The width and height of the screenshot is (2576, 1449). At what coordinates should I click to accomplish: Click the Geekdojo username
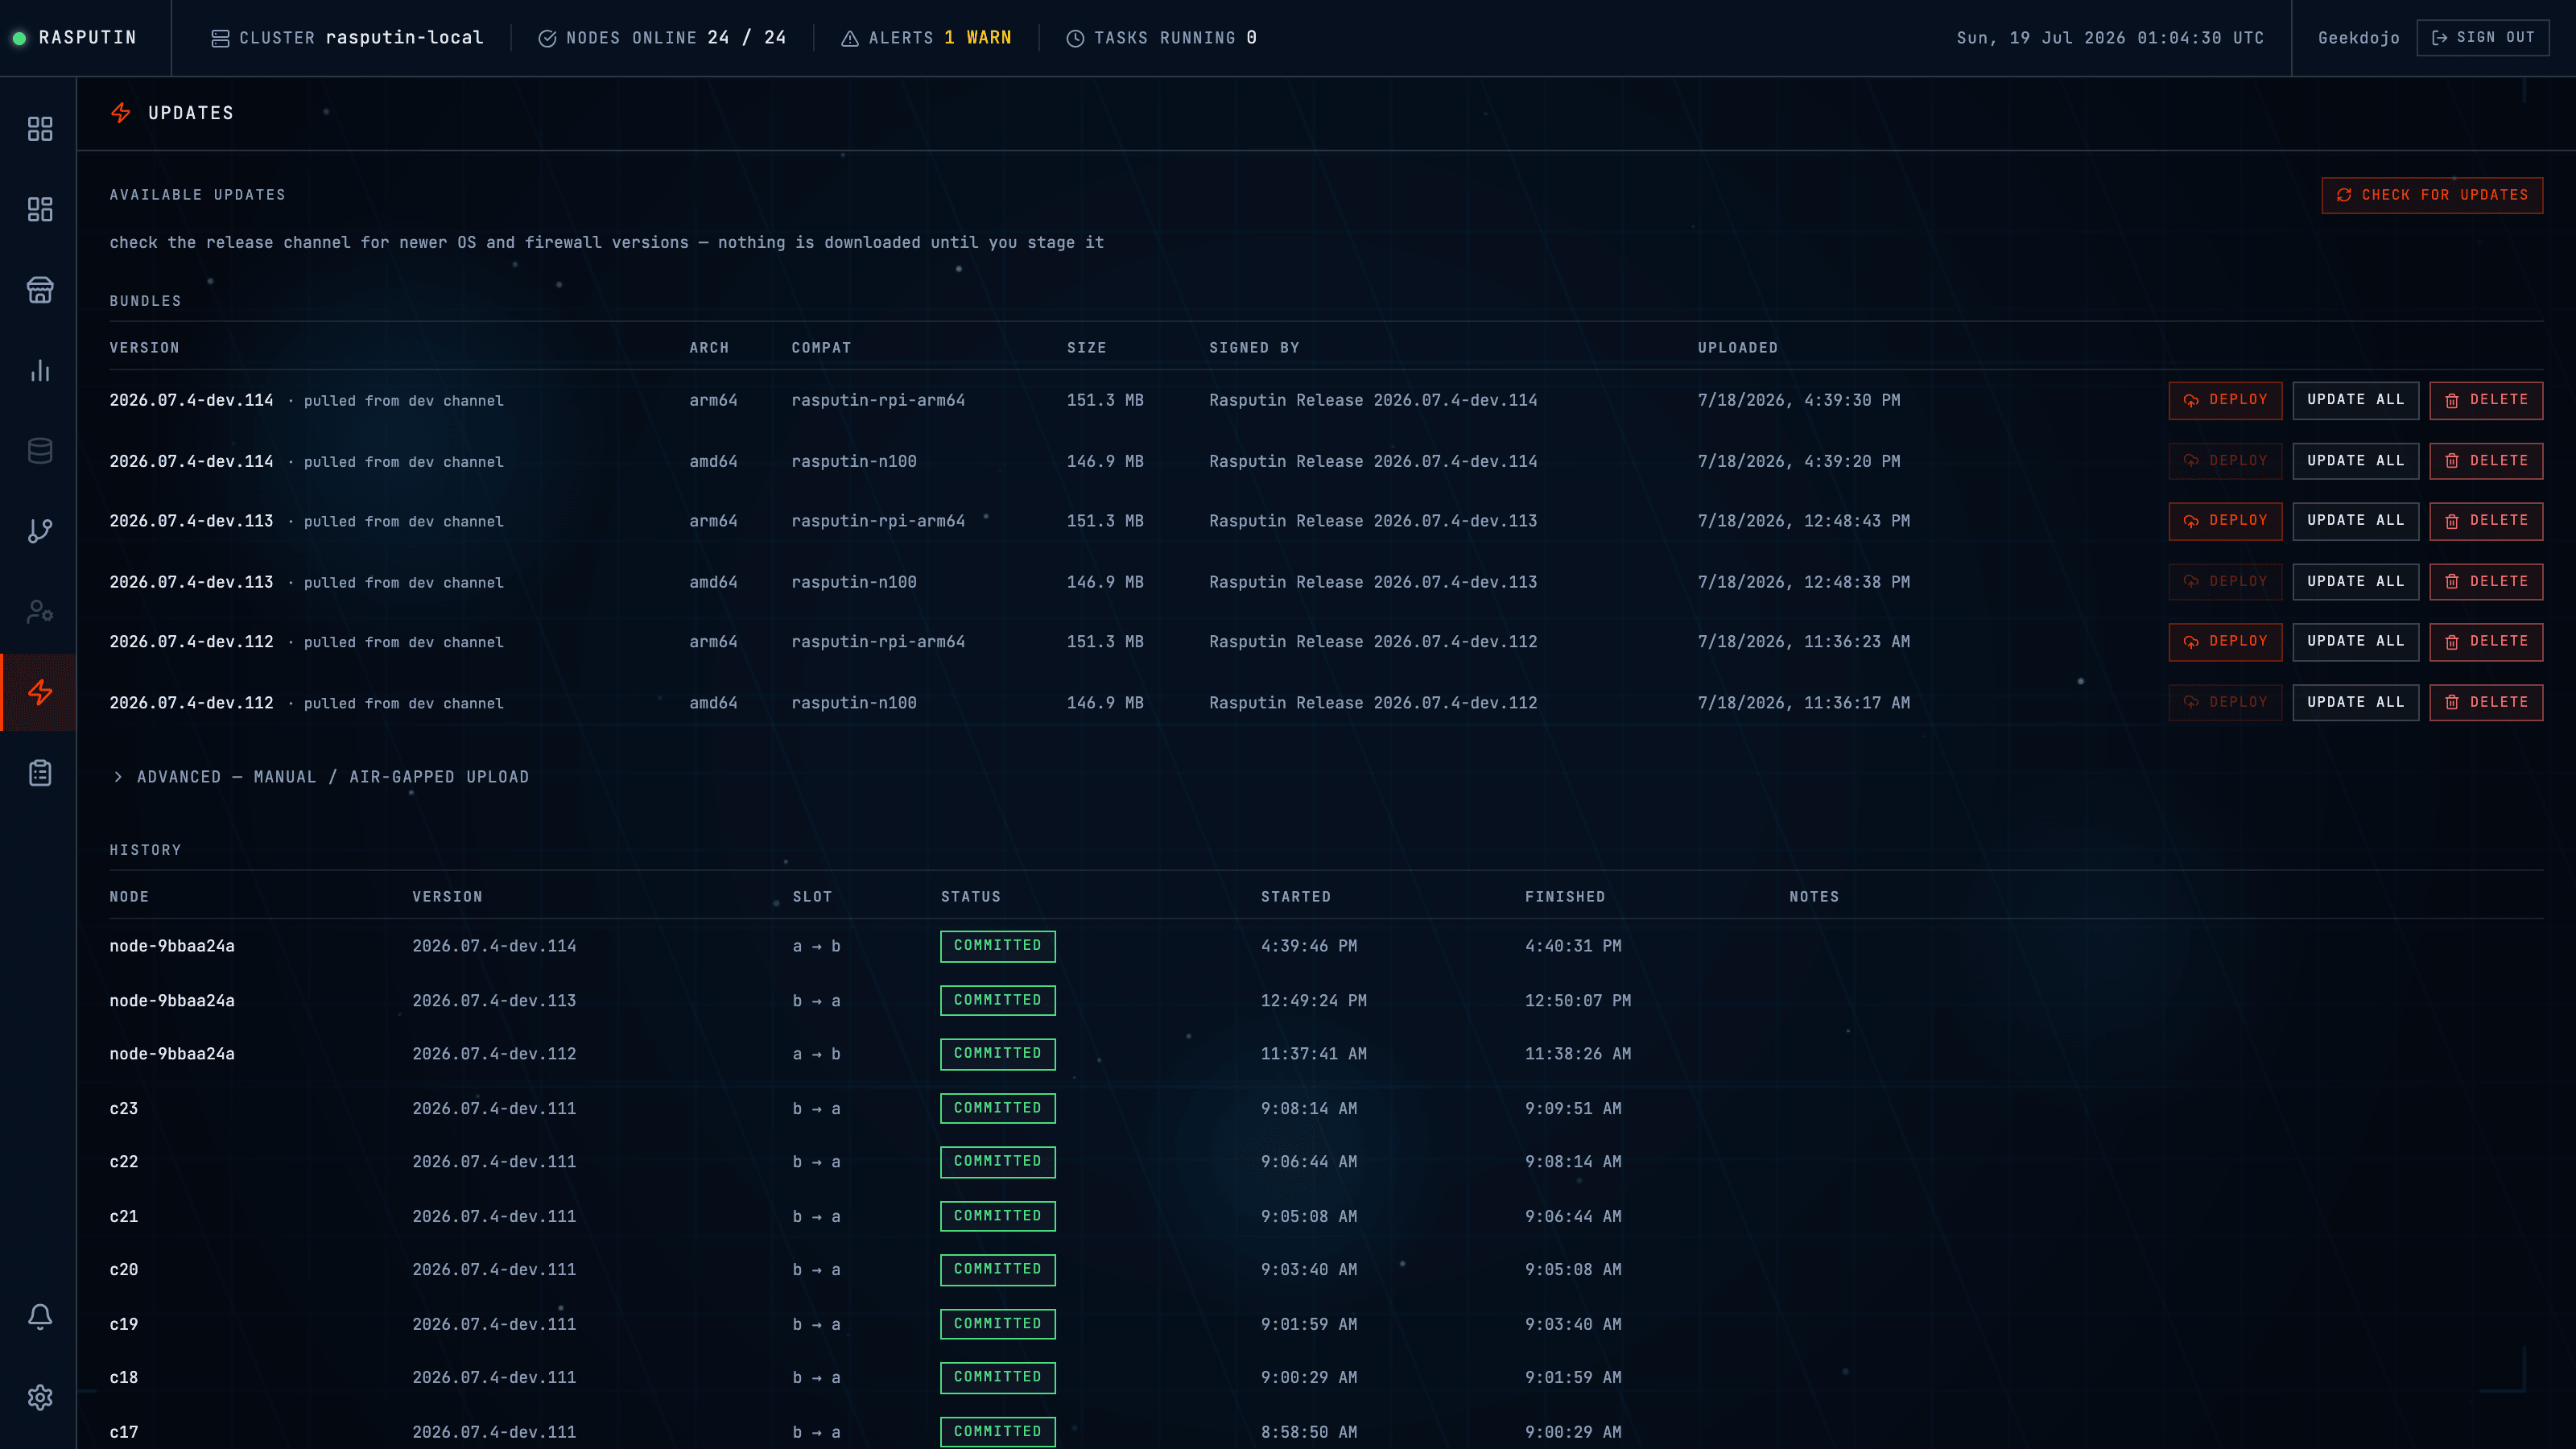[x=2358, y=38]
